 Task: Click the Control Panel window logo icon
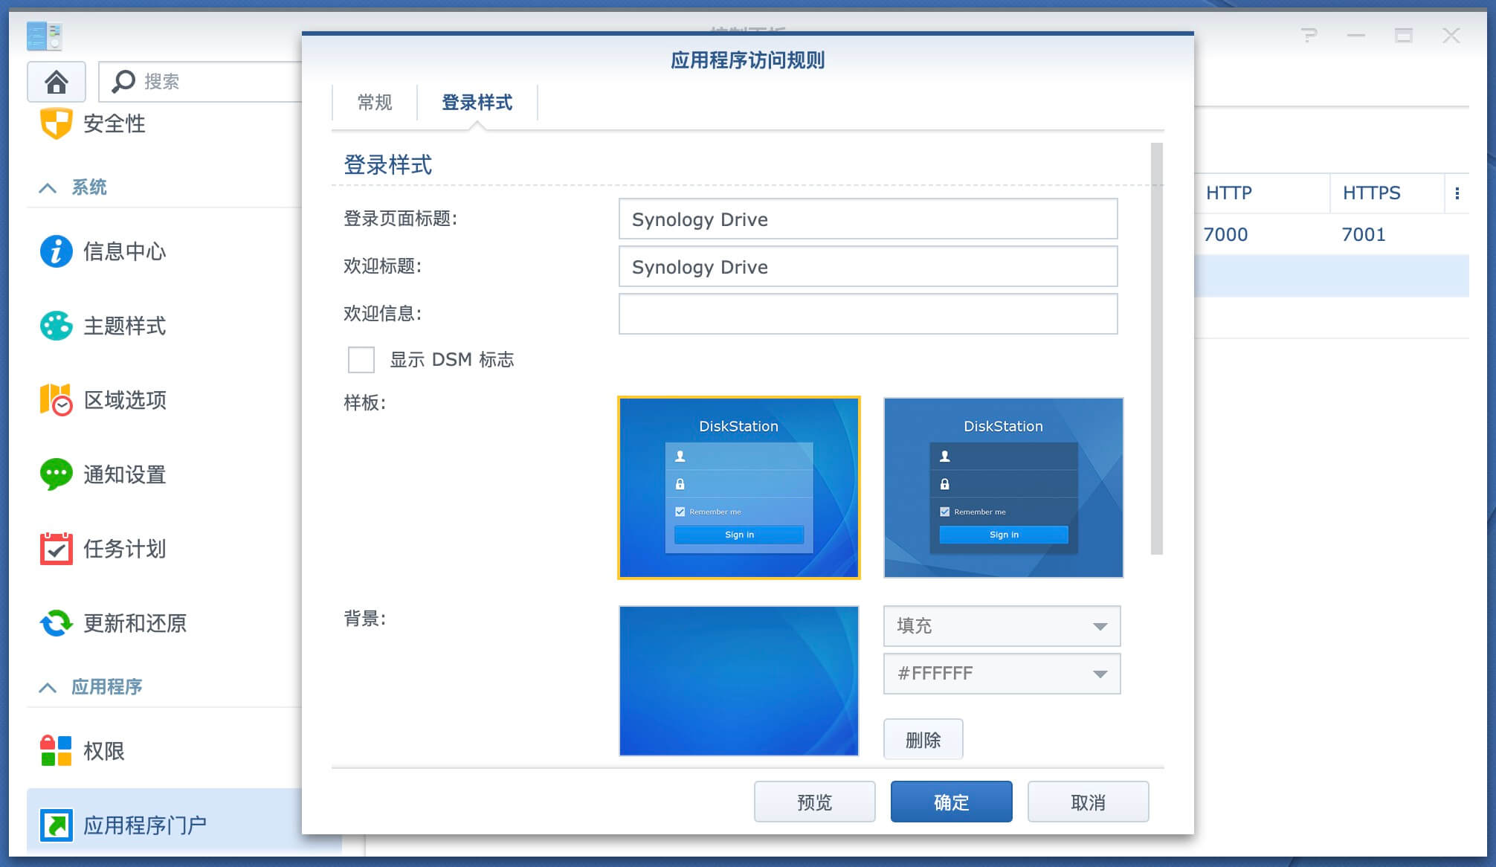44,36
